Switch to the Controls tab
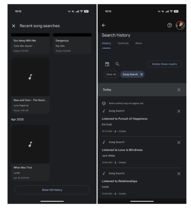 coord(123,43)
